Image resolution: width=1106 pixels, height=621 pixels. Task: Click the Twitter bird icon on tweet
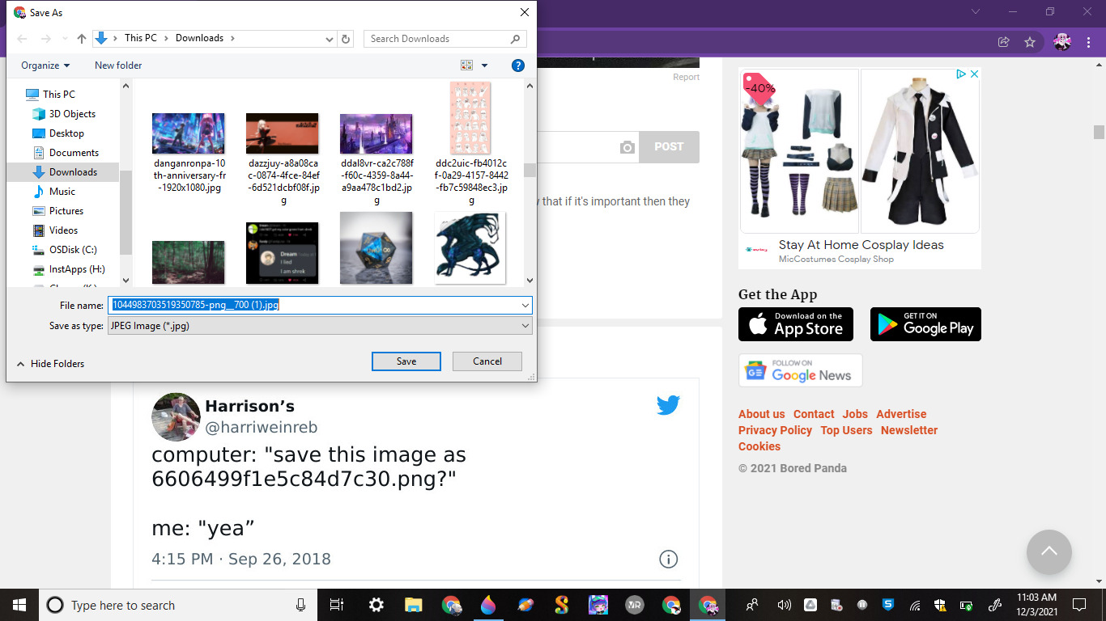click(668, 405)
